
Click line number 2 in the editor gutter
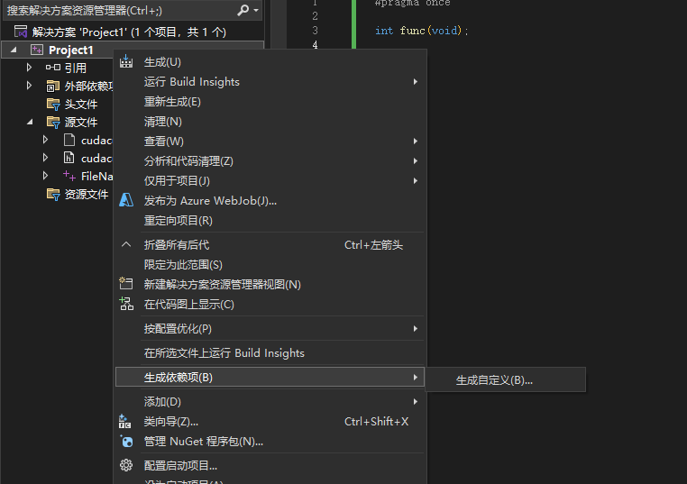(315, 16)
